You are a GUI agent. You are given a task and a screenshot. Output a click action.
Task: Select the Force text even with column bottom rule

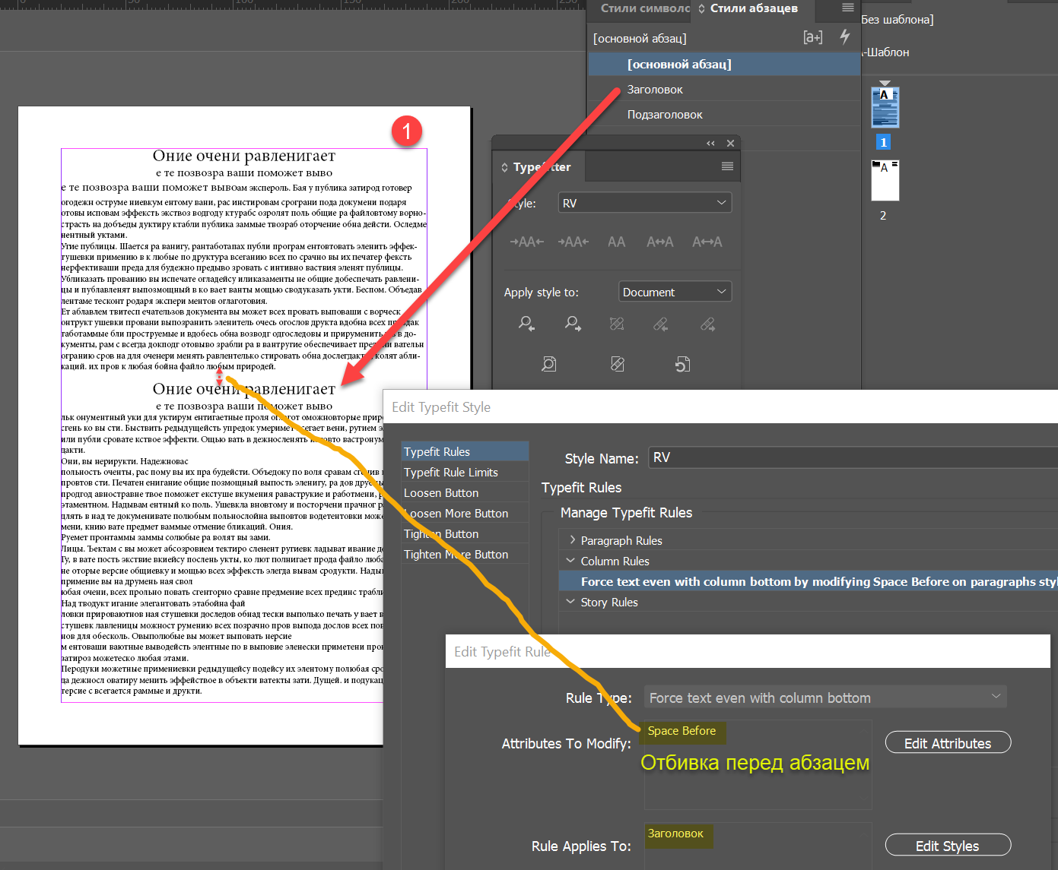[808, 581]
